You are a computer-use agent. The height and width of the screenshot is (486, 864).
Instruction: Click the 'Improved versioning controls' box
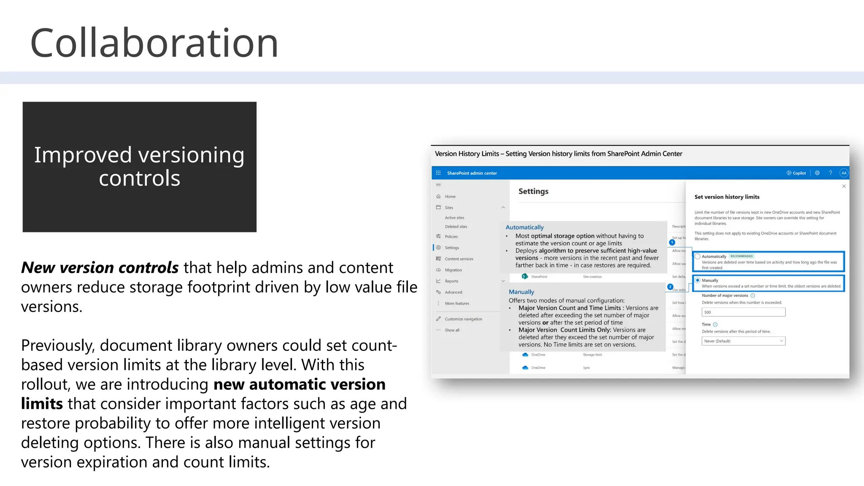point(140,167)
